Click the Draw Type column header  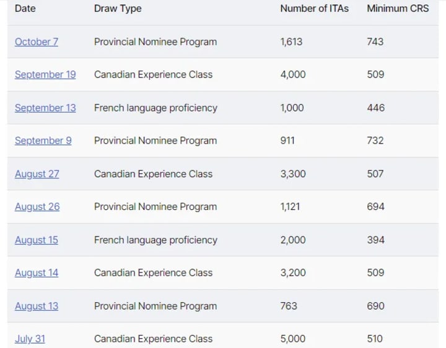tap(118, 9)
